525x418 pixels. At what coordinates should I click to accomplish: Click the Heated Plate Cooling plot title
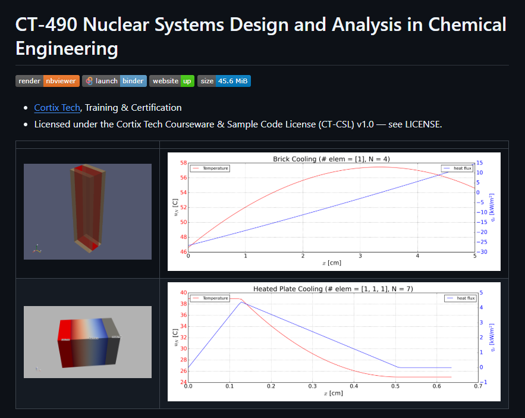tap(332, 289)
